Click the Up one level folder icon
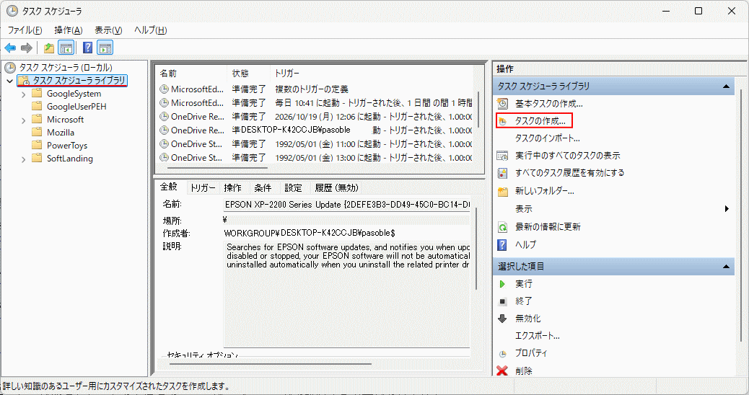 (49, 48)
